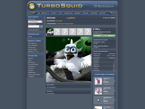This screenshot has height=109, width=145.
Task: Click MORE INFO for $70.00 santa item
Action: tap(107, 94)
